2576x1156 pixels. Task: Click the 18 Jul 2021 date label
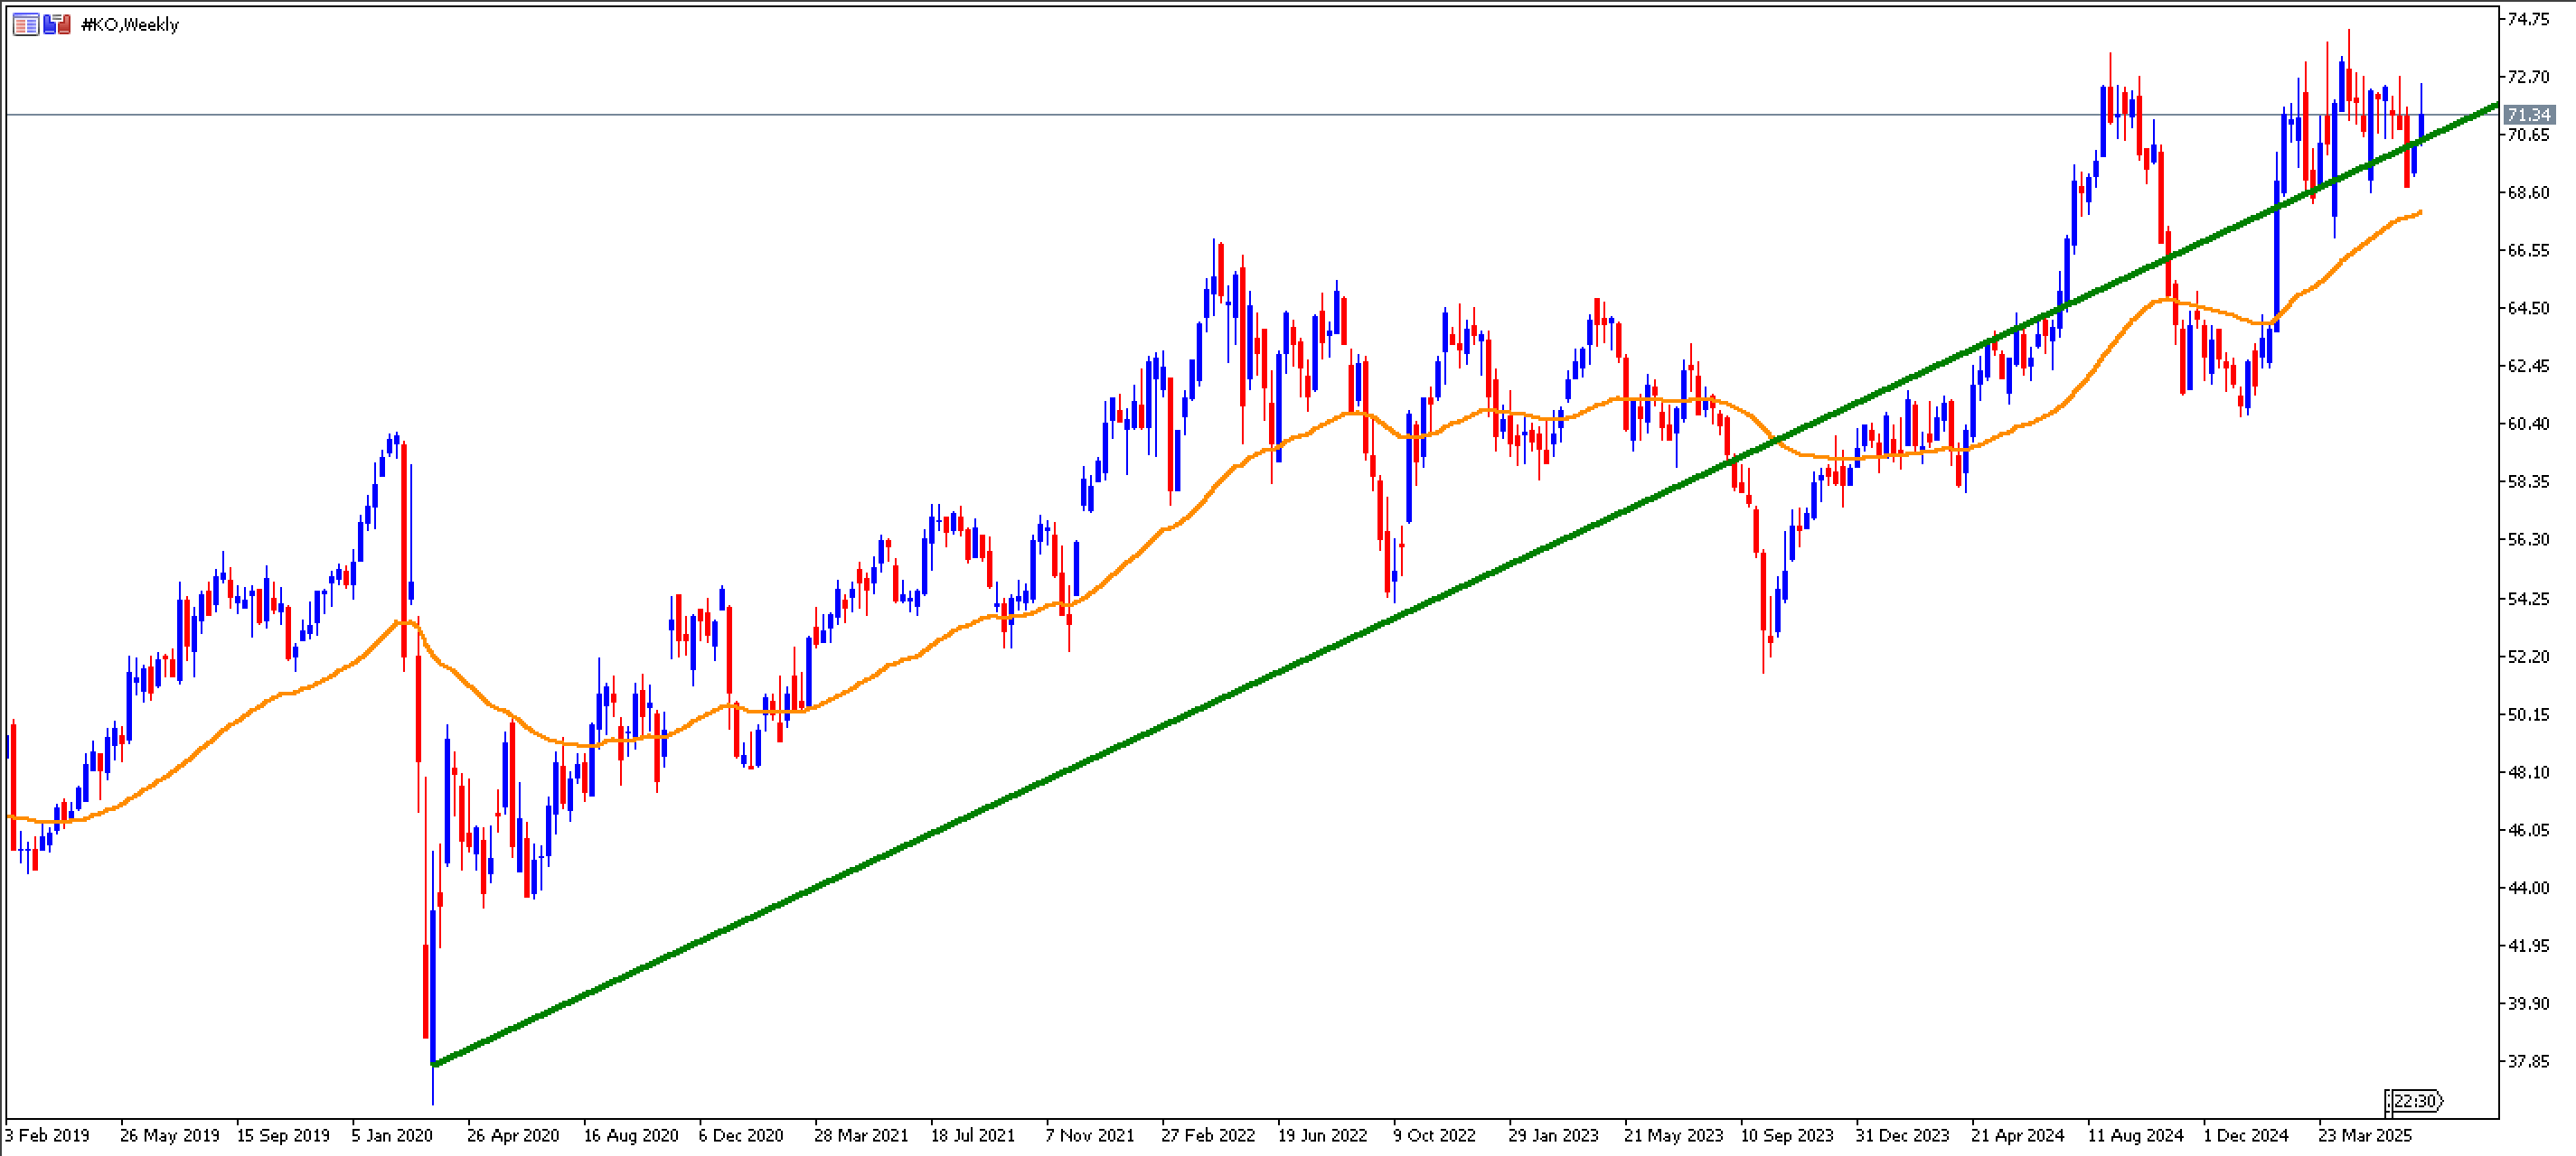tap(973, 1136)
